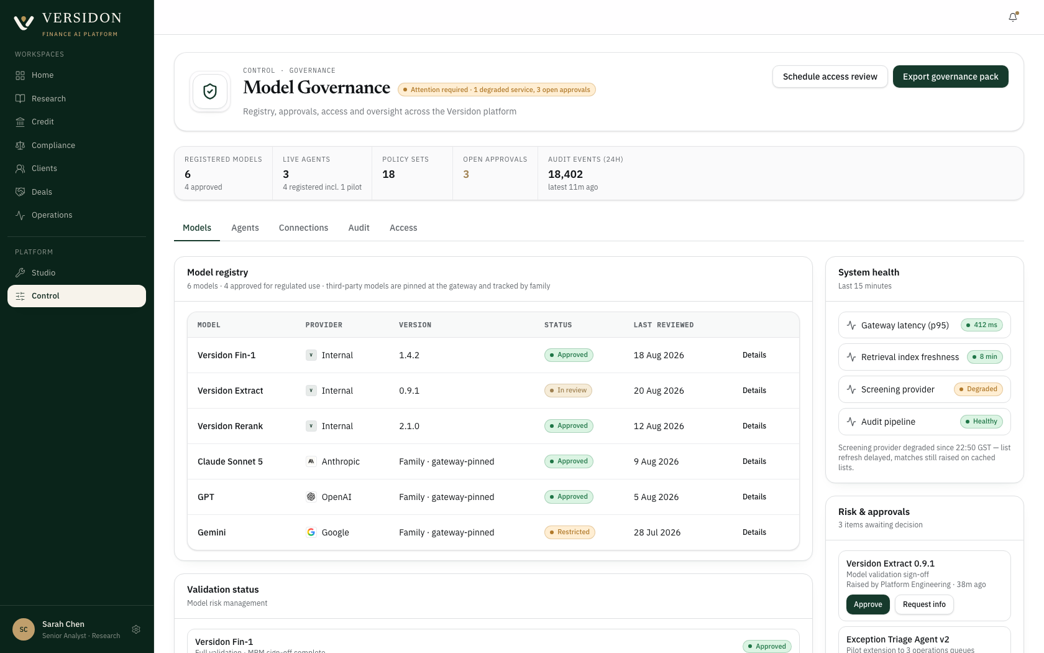The image size is (1044, 653).
Task: Click the Healthy badge on Audit pipeline
Action: click(x=981, y=422)
